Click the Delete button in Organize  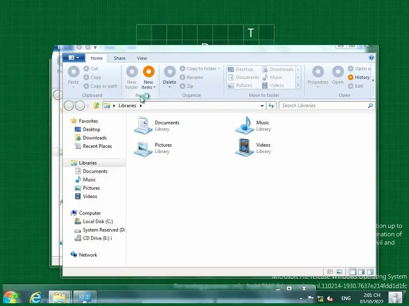169,77
